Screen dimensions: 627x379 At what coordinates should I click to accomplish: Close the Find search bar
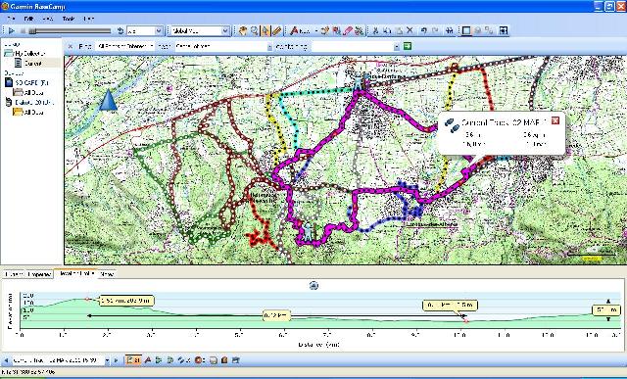pyautogui.click(x=71, y=47)
